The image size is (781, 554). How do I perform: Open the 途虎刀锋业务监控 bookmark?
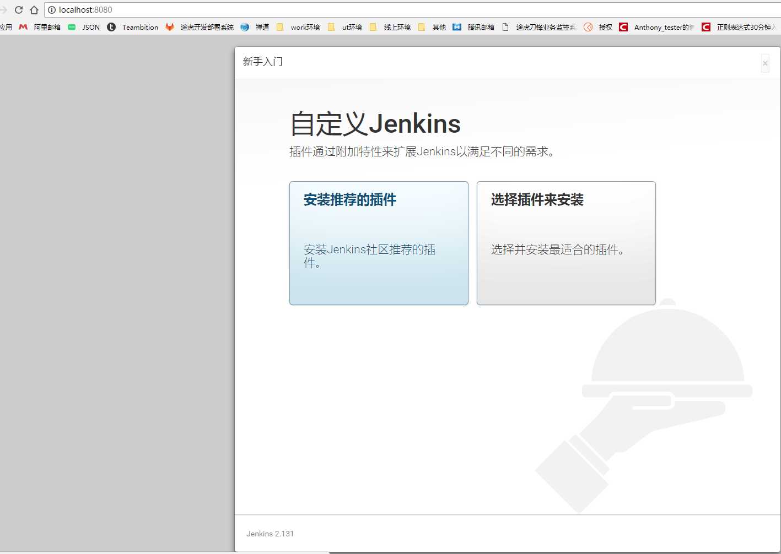pyautogui.click(x=538, y=27)
